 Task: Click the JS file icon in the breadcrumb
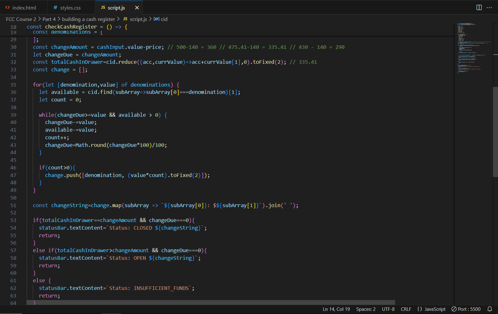coord(125,19)
